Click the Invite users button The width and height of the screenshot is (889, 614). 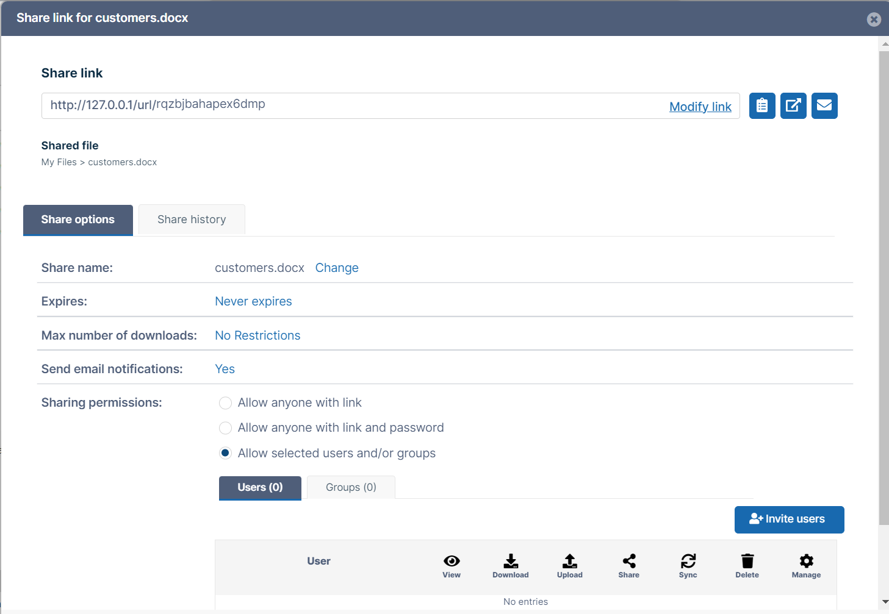pos(789,519)
